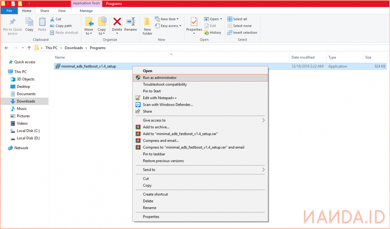Open Properties icon in the ribbon
390x229 pixels.
[194, 22]
